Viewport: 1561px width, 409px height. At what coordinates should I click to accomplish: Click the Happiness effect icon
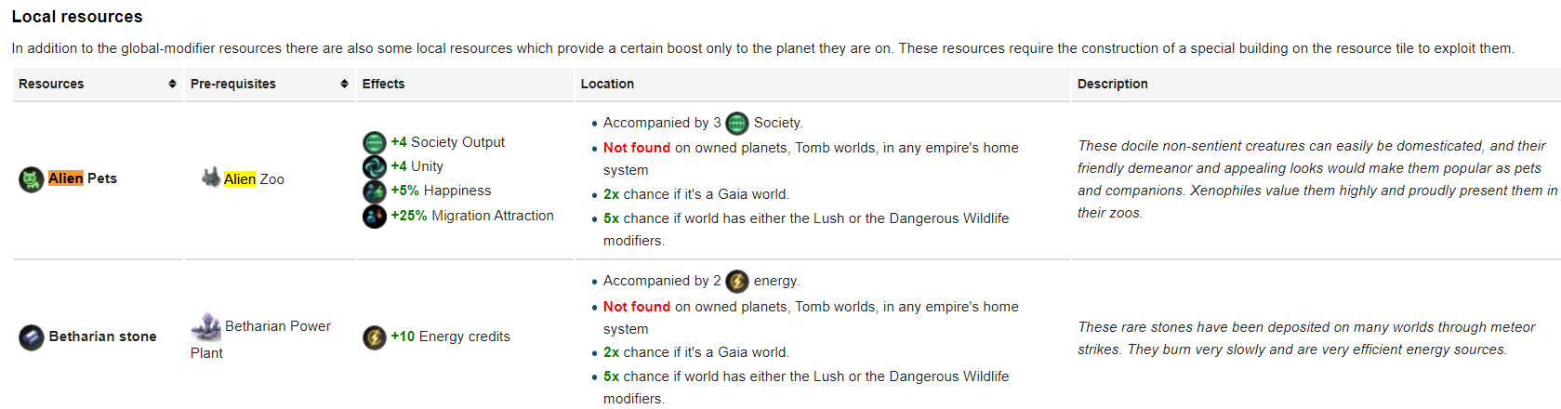click(375, 191)
